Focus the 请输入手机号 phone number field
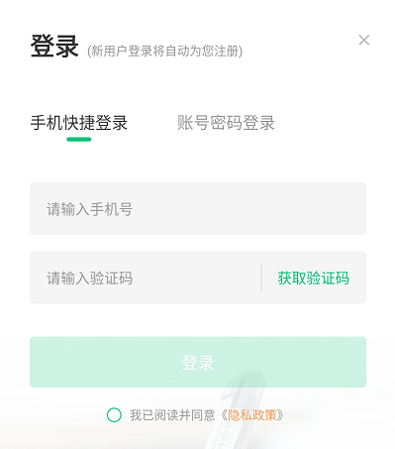 [198, 208]
